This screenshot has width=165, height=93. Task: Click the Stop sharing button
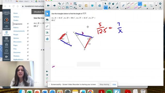tap(104, 84)
